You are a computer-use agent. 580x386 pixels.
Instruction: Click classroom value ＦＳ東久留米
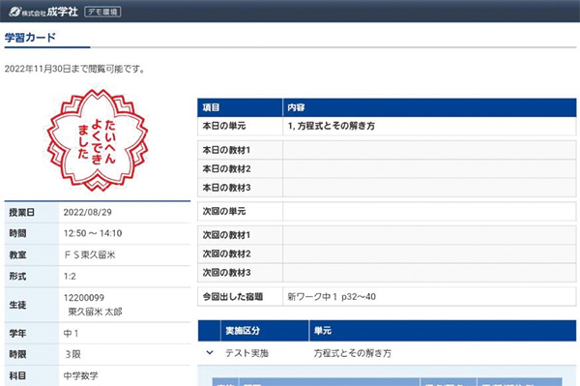(90, 254)
